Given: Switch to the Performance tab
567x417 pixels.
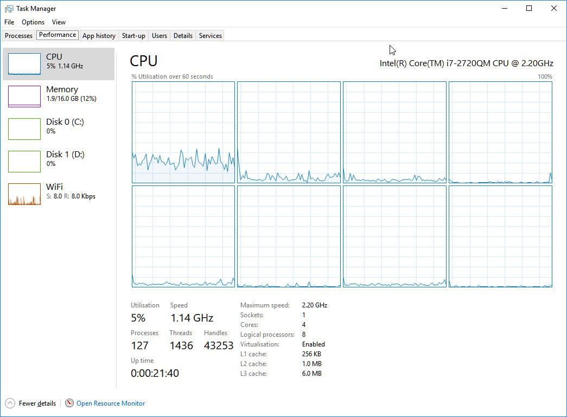Looking at the screenshot, I should point(58,35).
